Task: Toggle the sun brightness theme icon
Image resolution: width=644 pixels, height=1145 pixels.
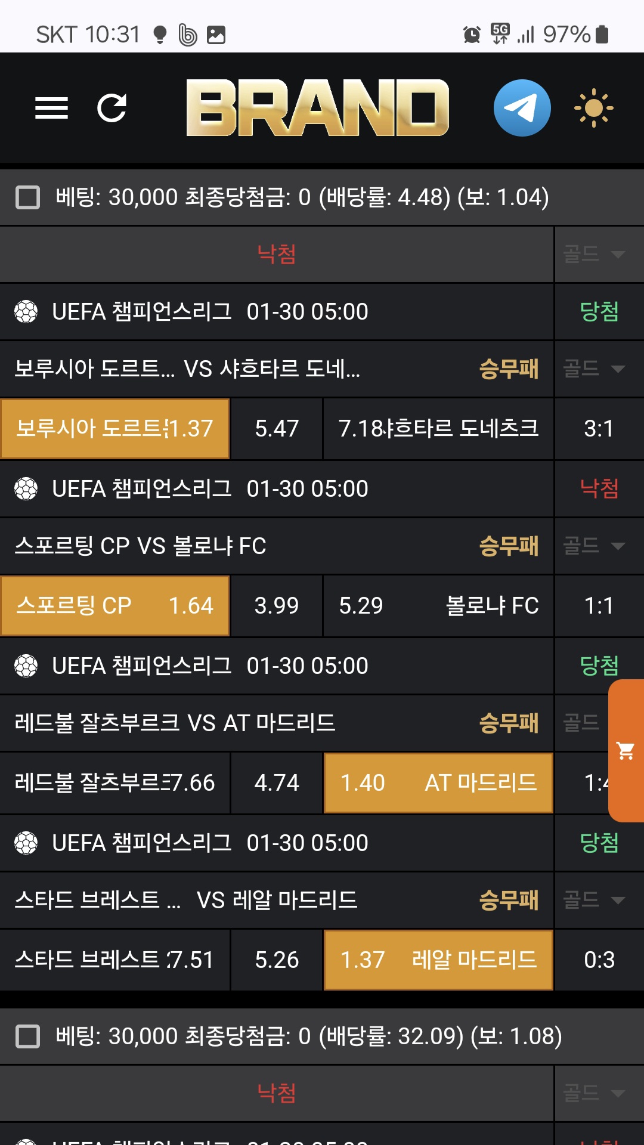Action: pyautogui.click(x=593, y=108)
